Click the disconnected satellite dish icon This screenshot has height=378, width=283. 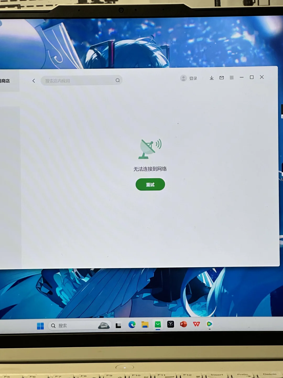150,149
